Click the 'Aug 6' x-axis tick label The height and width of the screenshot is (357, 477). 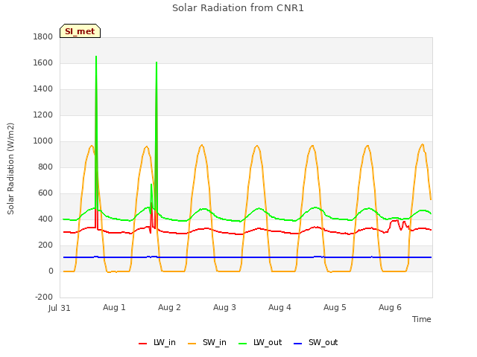tap(390, 307)
